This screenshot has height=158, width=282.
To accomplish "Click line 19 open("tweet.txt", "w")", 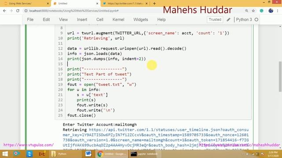I will pyautogui.click(x=102, y=85).
